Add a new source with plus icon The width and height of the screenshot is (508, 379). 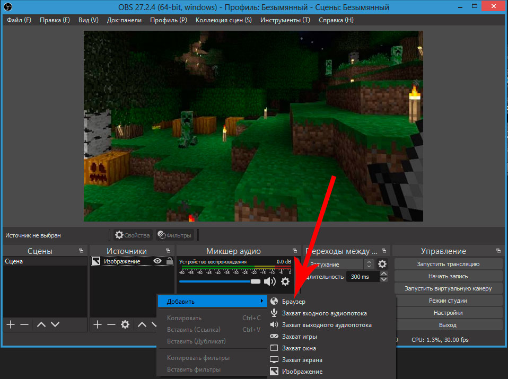pyautogui.click(x=98, y=324)
